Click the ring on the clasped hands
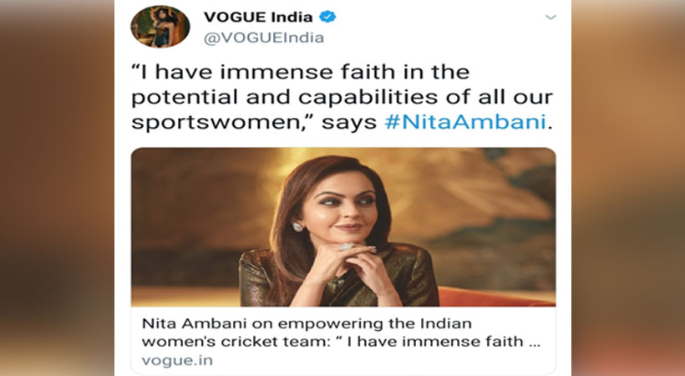 346,246
